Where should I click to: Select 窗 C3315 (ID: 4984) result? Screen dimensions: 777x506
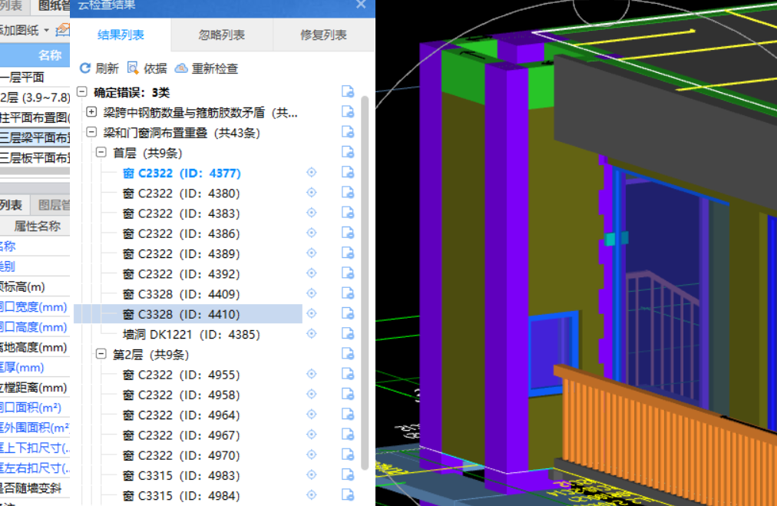coord(181,495)
